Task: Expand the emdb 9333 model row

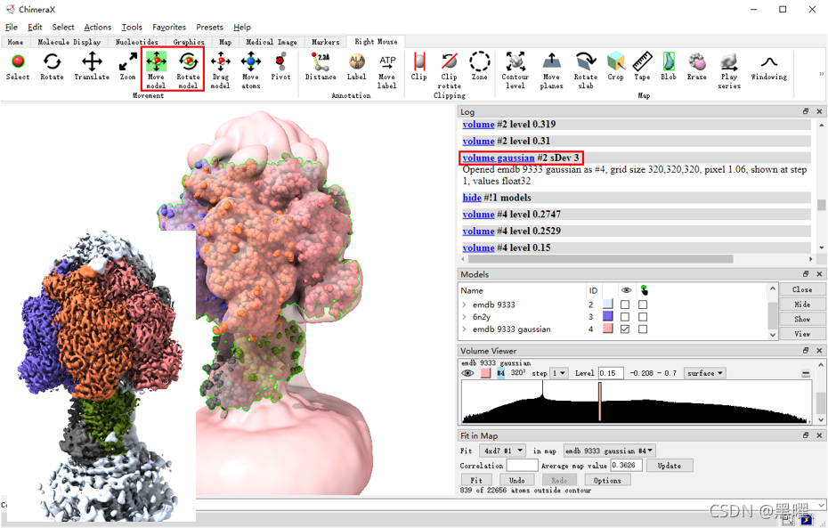Action: pos(464,305)
